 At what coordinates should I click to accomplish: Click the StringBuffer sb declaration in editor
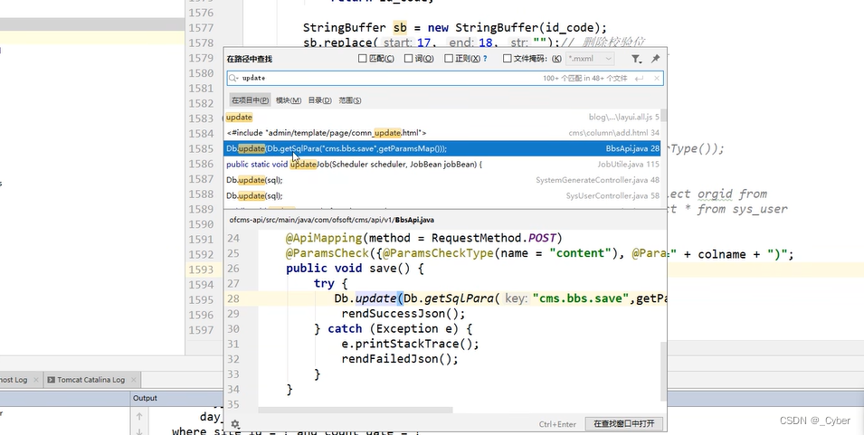[454, 27]
